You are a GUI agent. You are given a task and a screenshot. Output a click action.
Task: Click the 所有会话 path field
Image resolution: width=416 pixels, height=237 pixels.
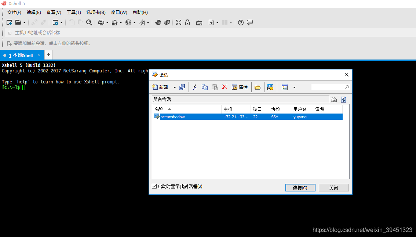click(x=240, y=99)
